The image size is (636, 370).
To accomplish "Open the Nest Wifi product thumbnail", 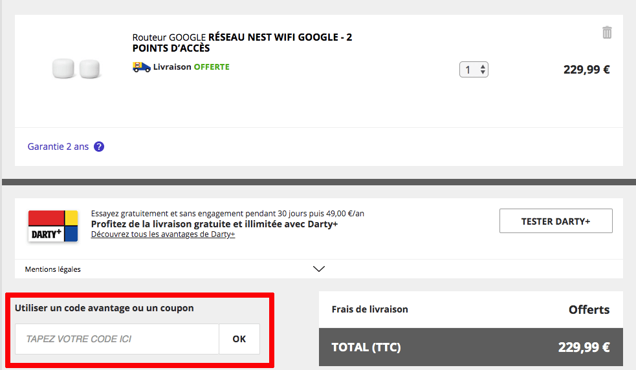I will 76,68.
